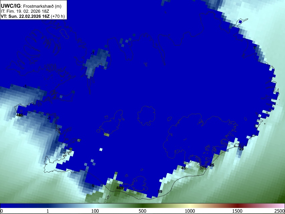Click the map value label '469'
Viewport: 285px width, 214px height.
point(120,188)
